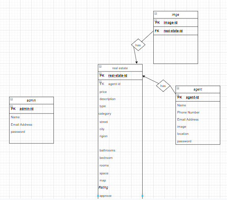Select the bedroom attribute
The width and height of the screenshot is (227, 200).
pyautogui.click(x=106, y=158)
